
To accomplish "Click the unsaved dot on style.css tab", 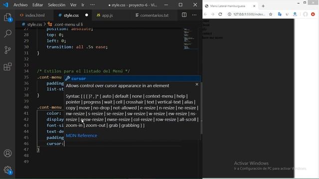I will 86,15.
